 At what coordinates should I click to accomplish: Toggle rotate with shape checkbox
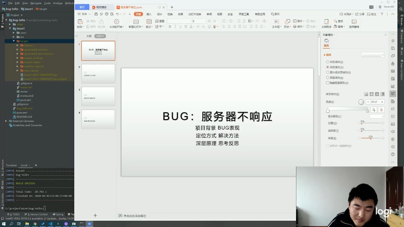click(x=327, y=146)
